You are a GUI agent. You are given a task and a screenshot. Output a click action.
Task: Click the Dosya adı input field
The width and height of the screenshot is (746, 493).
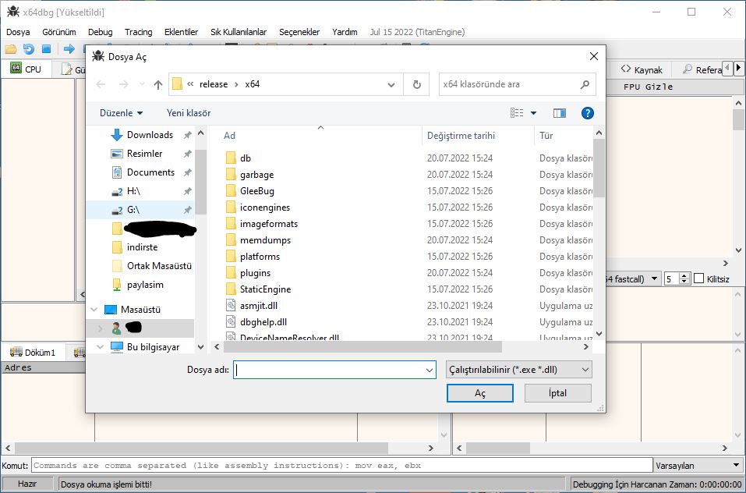point(329,370)
